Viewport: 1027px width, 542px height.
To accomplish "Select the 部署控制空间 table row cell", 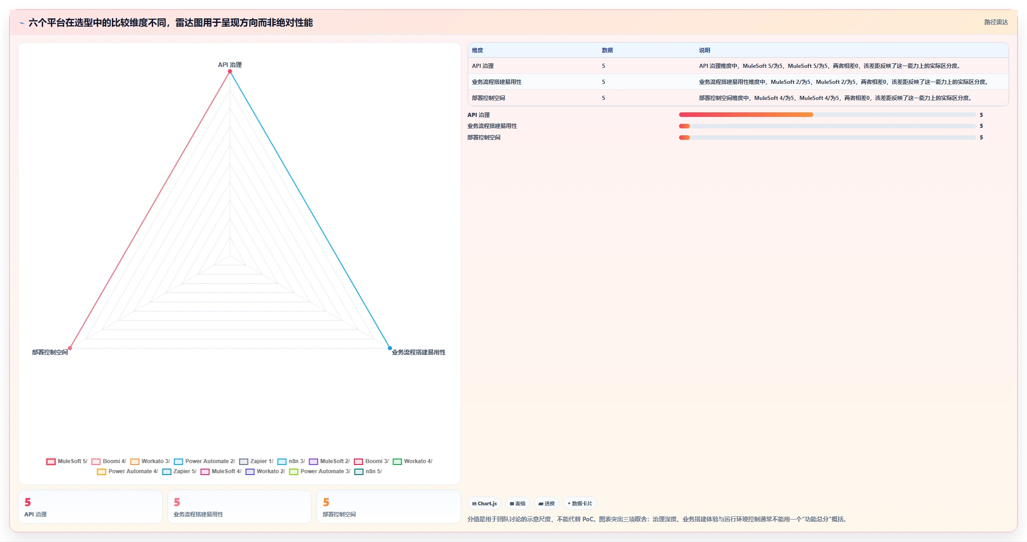I will click(533, 98).
